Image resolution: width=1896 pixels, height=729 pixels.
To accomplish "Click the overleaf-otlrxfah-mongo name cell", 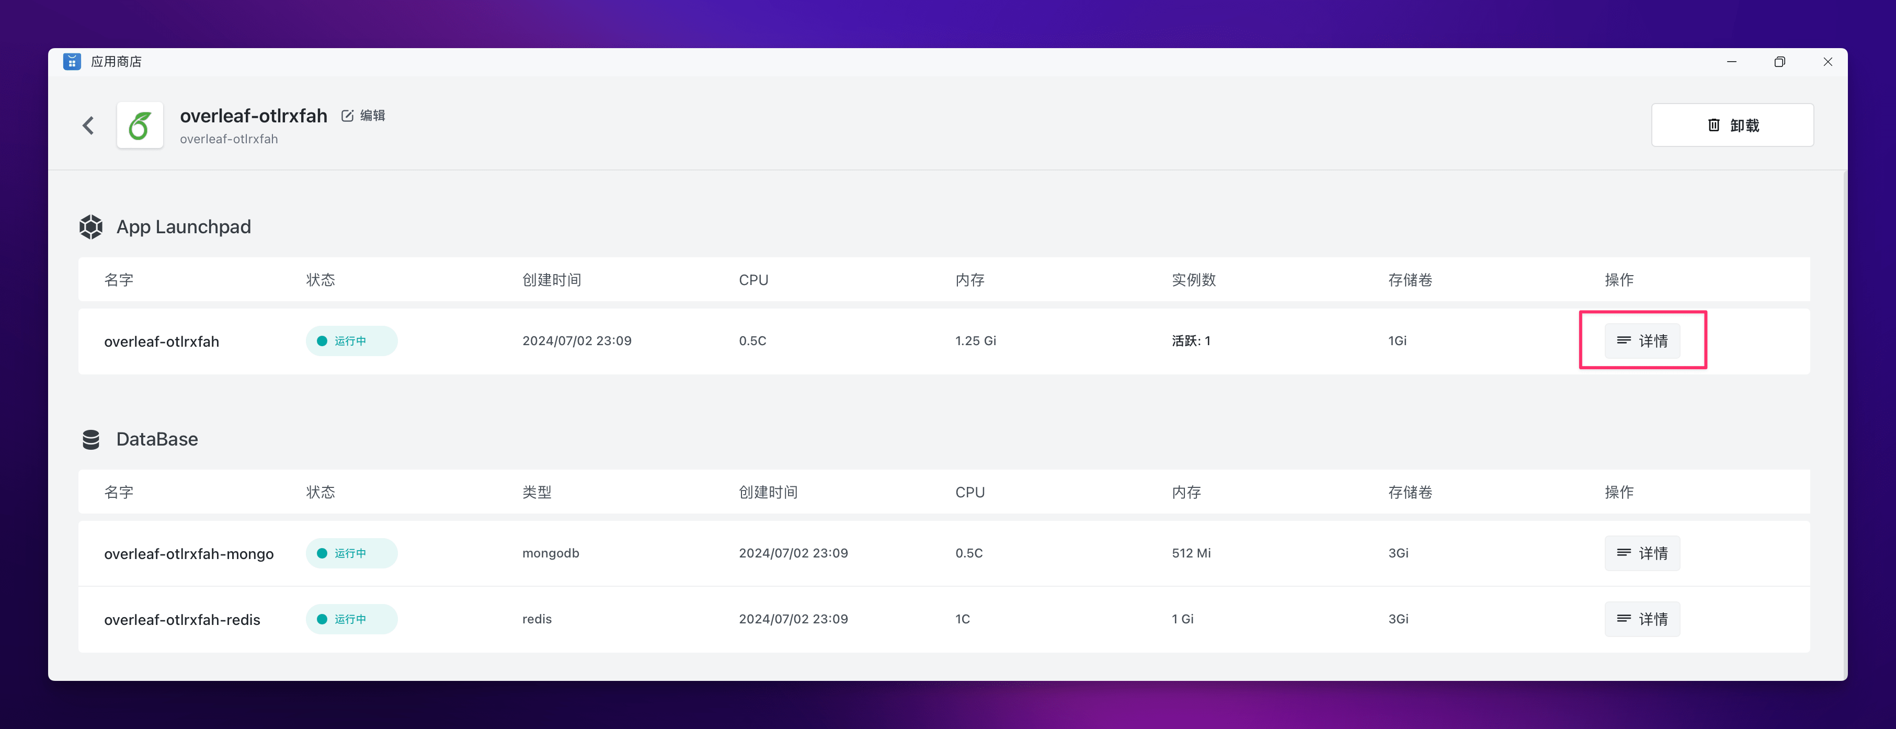I will pos(188,554).
